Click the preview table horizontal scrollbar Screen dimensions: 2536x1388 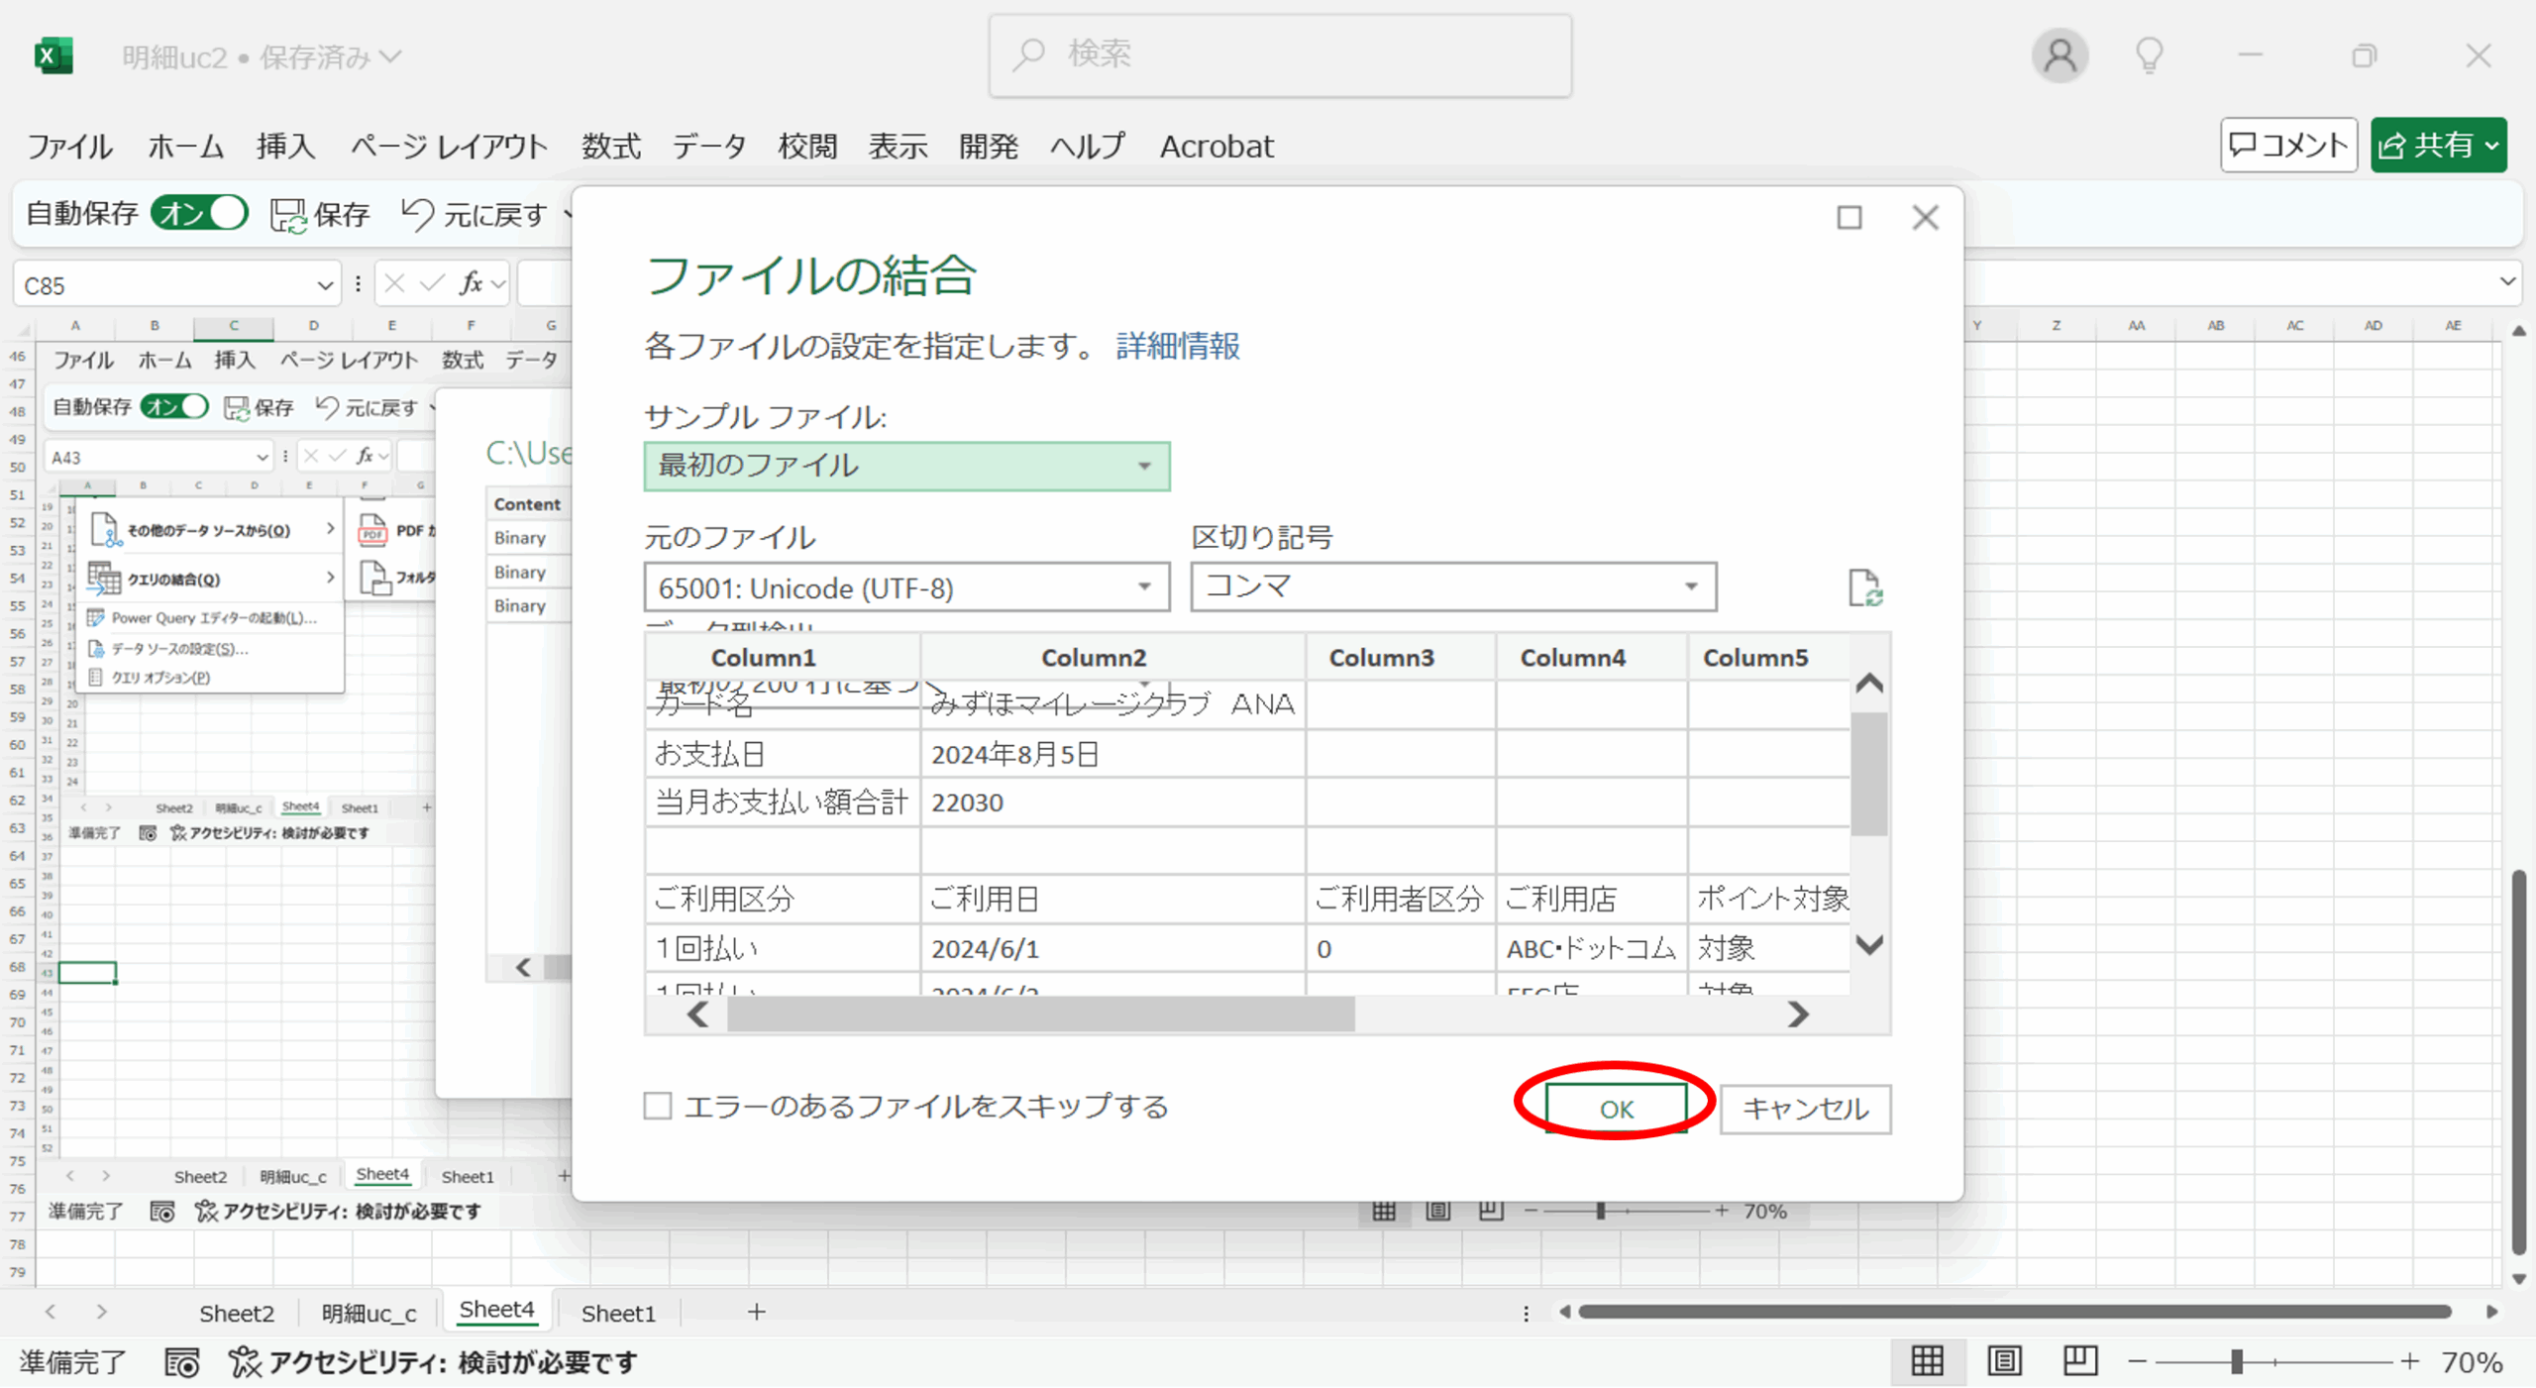(x=1040, y=1014)
